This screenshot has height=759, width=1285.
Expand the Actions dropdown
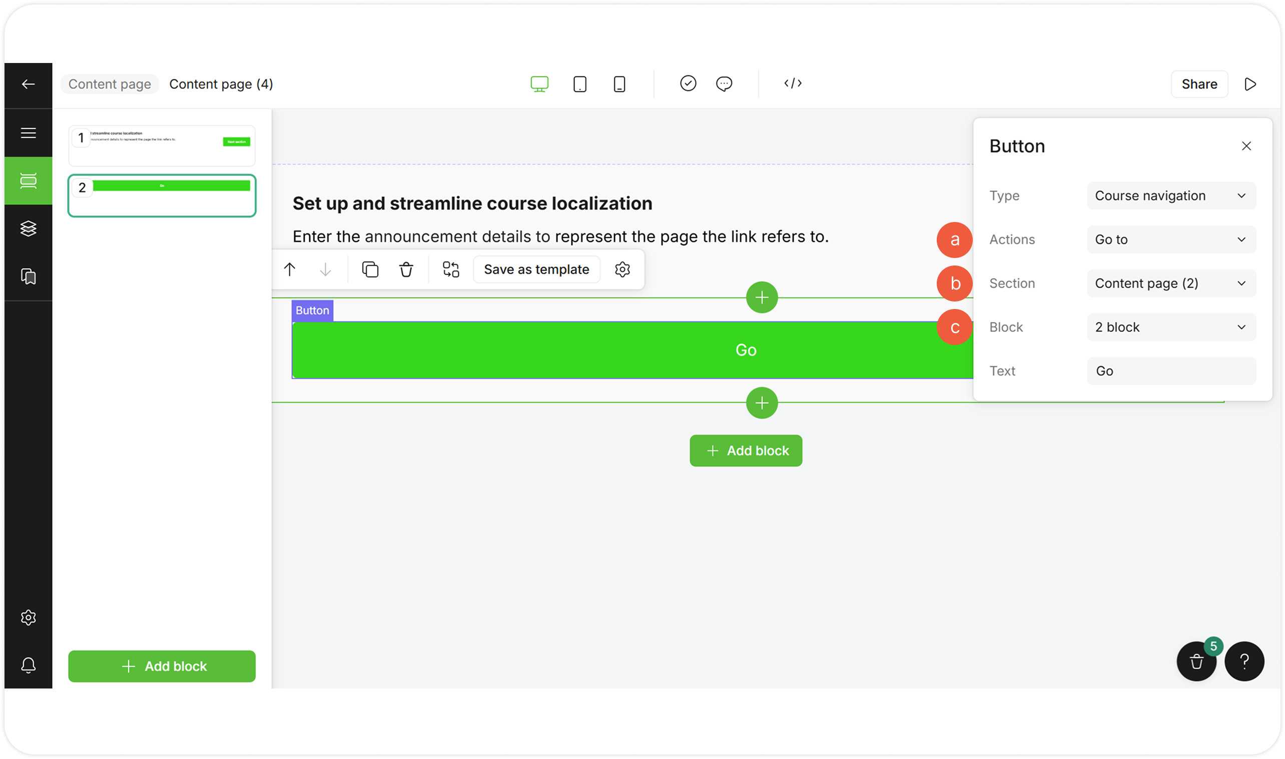coord(1171,240)
